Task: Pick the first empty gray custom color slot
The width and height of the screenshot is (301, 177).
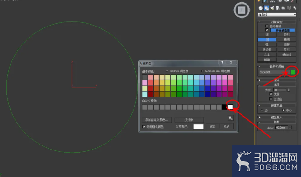Action: coord(145,107)
